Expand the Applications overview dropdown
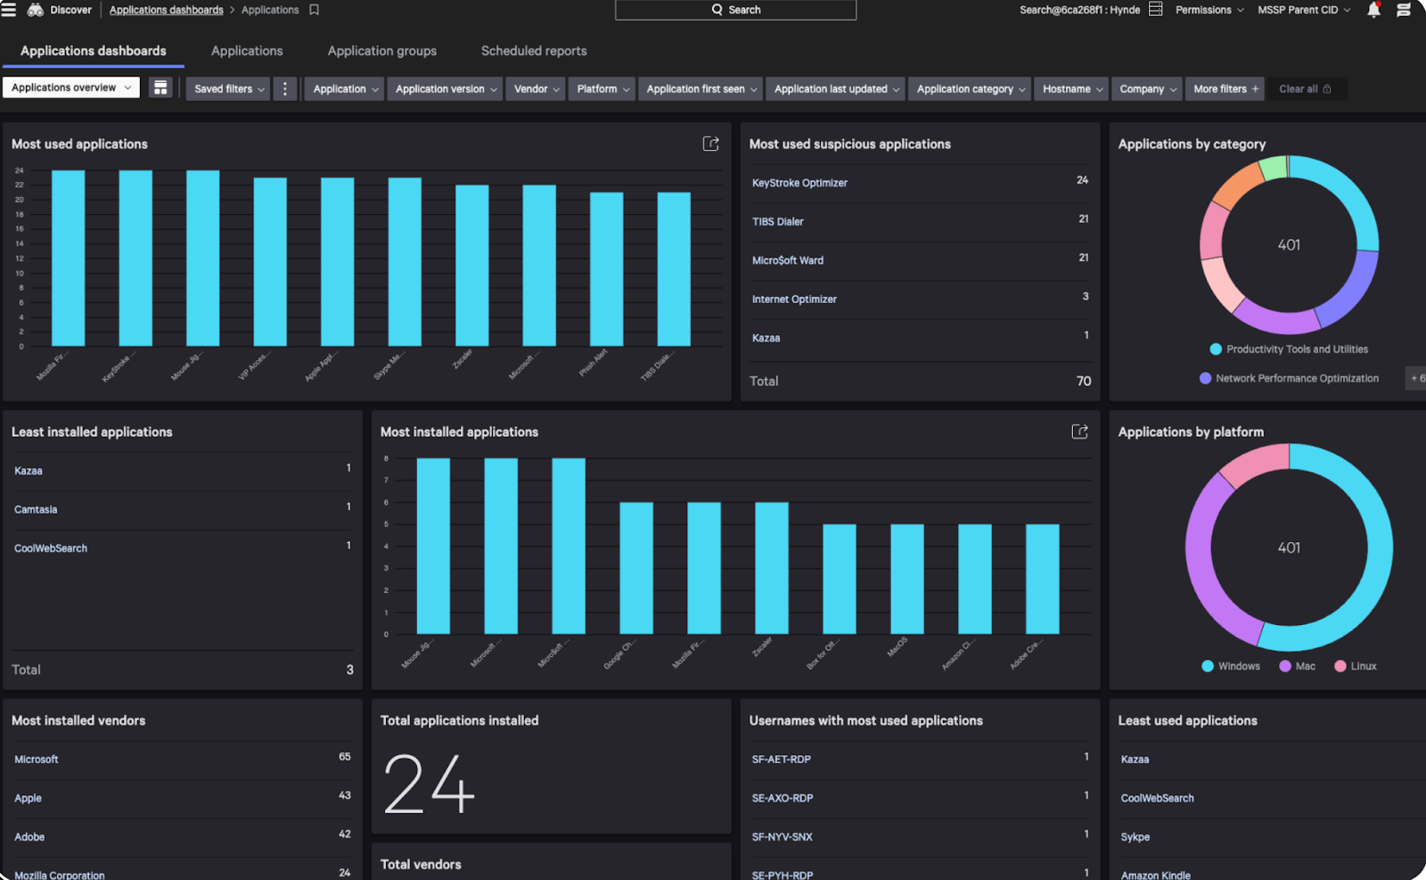Screen dimensions: 1426x880 coord(71,87)
